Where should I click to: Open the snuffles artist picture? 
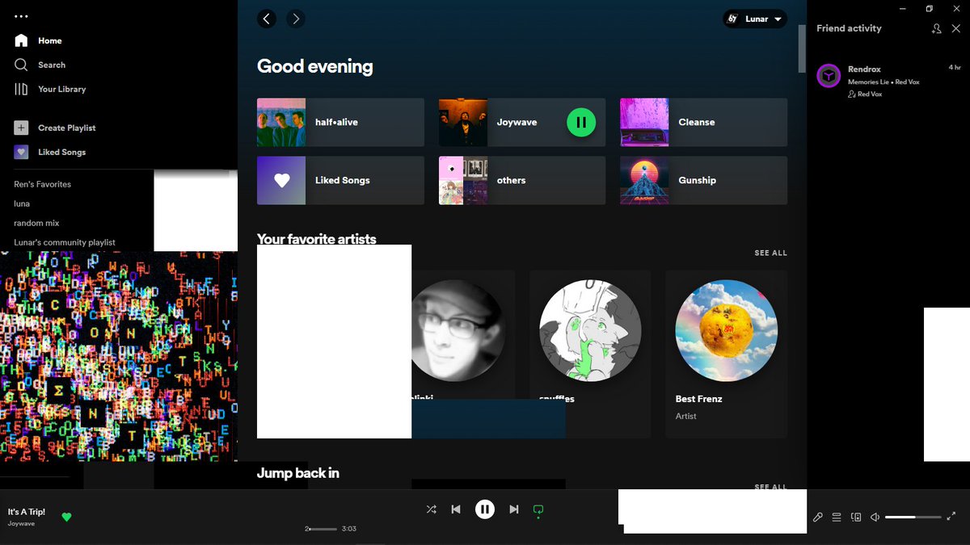[590, 331]
